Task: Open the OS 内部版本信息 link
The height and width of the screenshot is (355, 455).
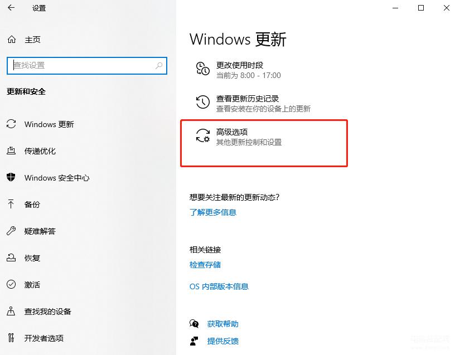Action: [x=219, y=286]
